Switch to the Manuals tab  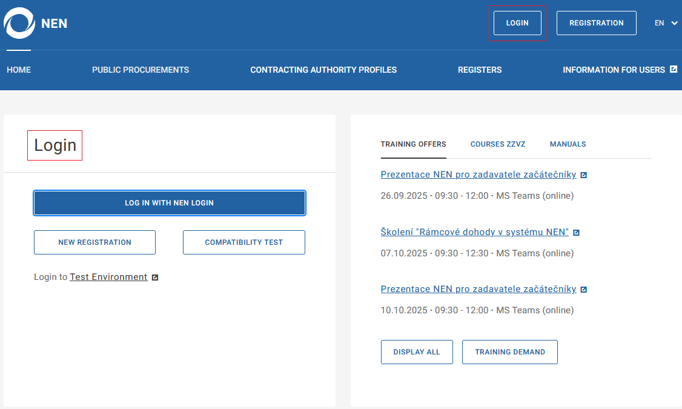568,144
